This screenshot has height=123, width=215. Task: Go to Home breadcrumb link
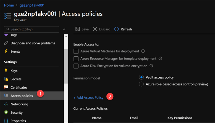(x=9, y=5)
